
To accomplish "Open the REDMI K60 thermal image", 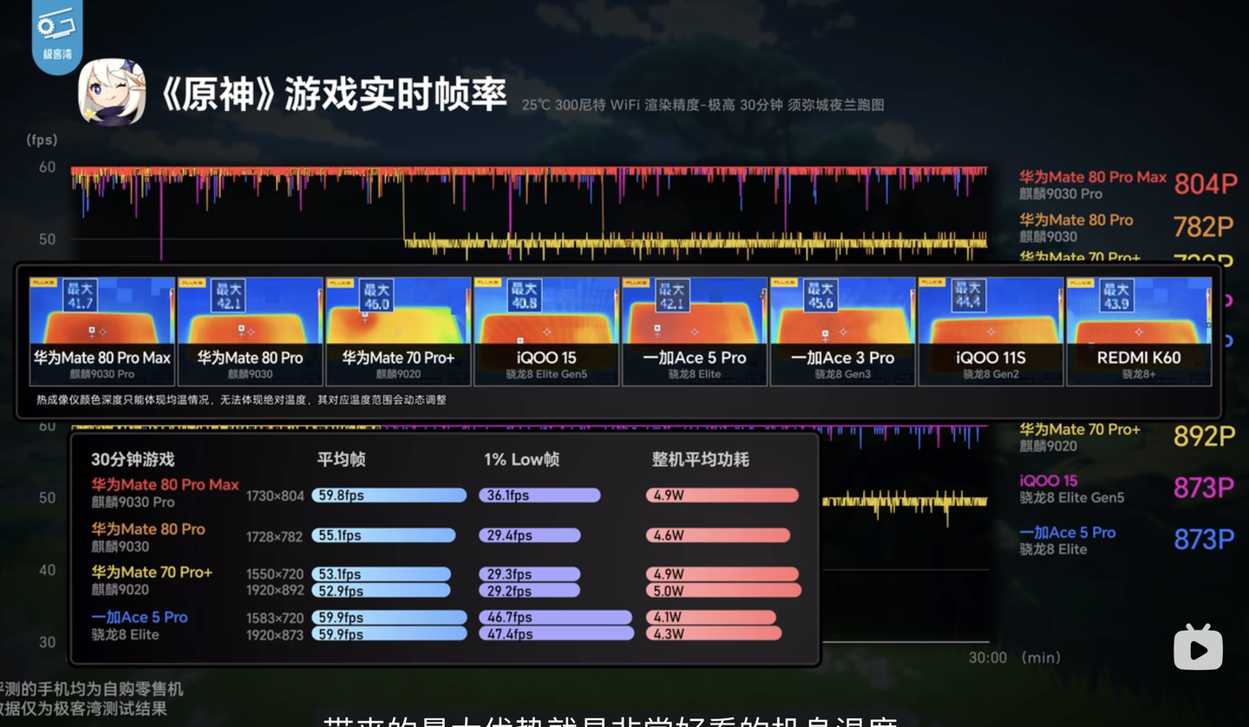I will point(1139,331).
